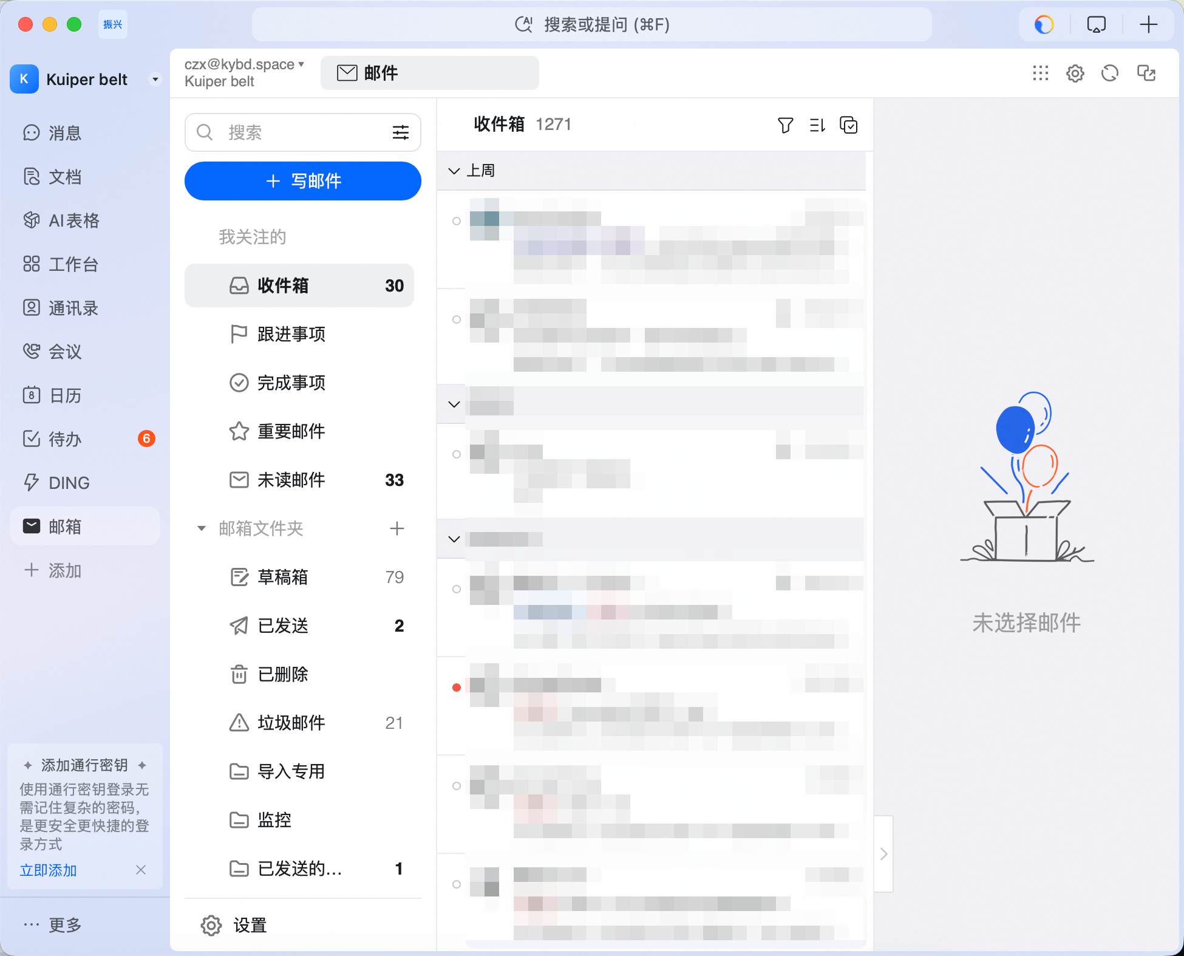This screenshot has height=956, width=1184.
Task: Toggle read dot of first email in third group
Action: pos(457,589)
